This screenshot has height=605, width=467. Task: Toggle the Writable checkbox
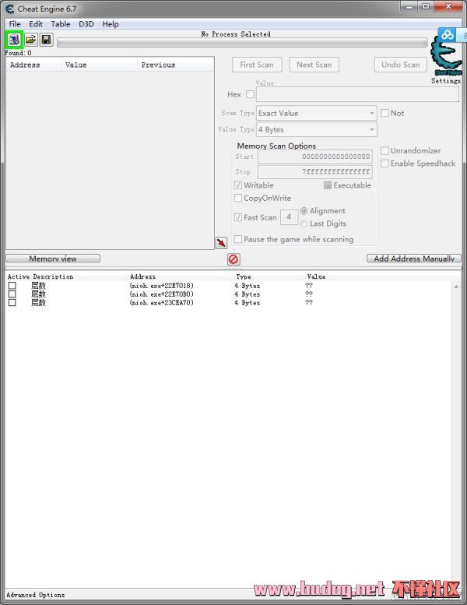pos(238,185)
